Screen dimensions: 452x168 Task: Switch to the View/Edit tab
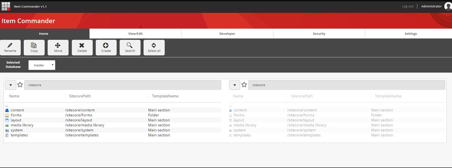point(136,33)
